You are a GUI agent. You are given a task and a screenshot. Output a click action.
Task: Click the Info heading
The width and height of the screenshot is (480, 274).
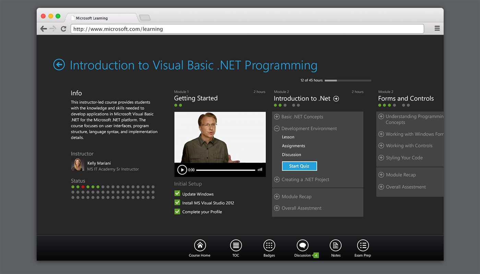click(x=76, y=93)
